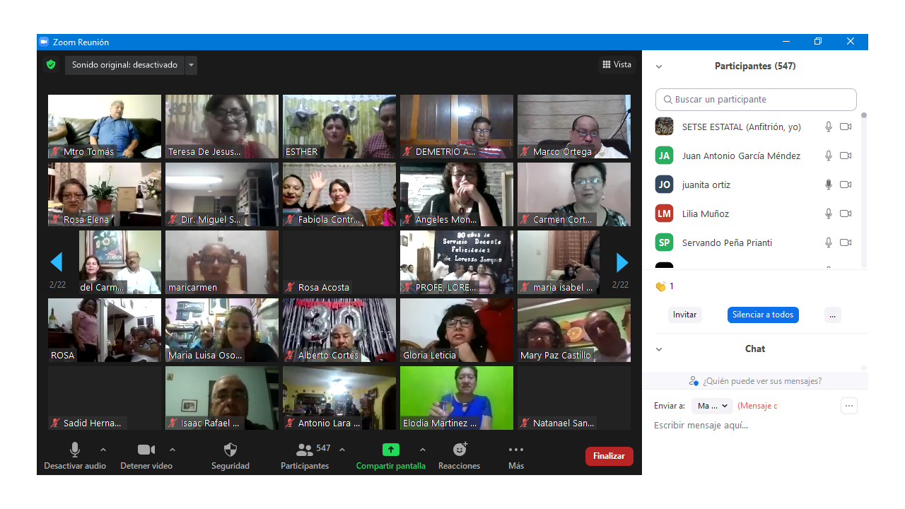905x509 pixels.
Task: Select Teresa De Jesus video thumbnail
Action: 222,127
